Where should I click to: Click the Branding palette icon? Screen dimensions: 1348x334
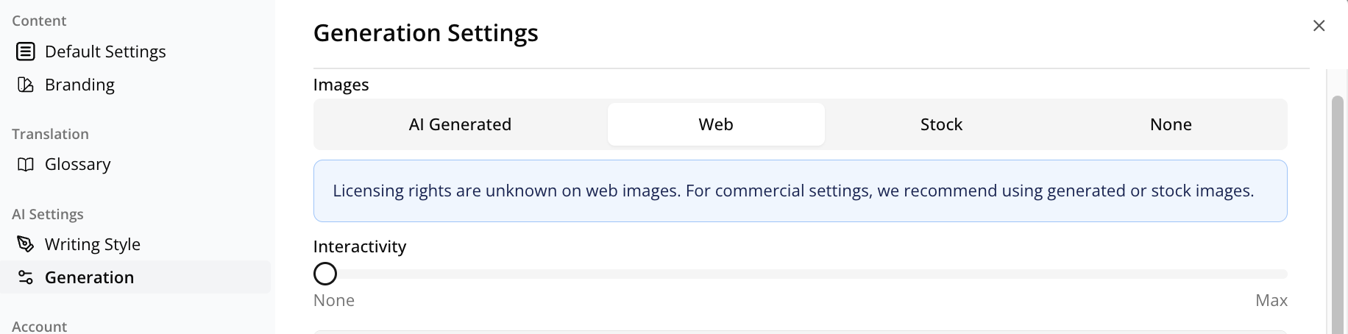26,85
